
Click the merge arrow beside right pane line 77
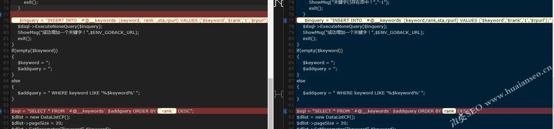tap(285, 20)
